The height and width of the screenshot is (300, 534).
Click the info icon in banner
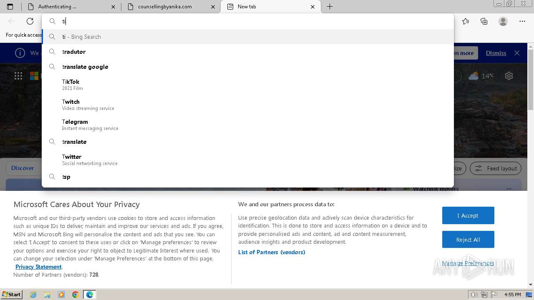[20, 53]
